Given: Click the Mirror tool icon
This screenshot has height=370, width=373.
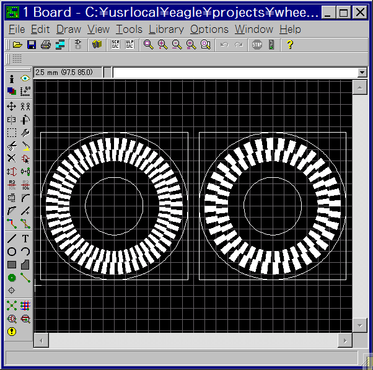Looking at the screenshot, I should pos(11,120).
